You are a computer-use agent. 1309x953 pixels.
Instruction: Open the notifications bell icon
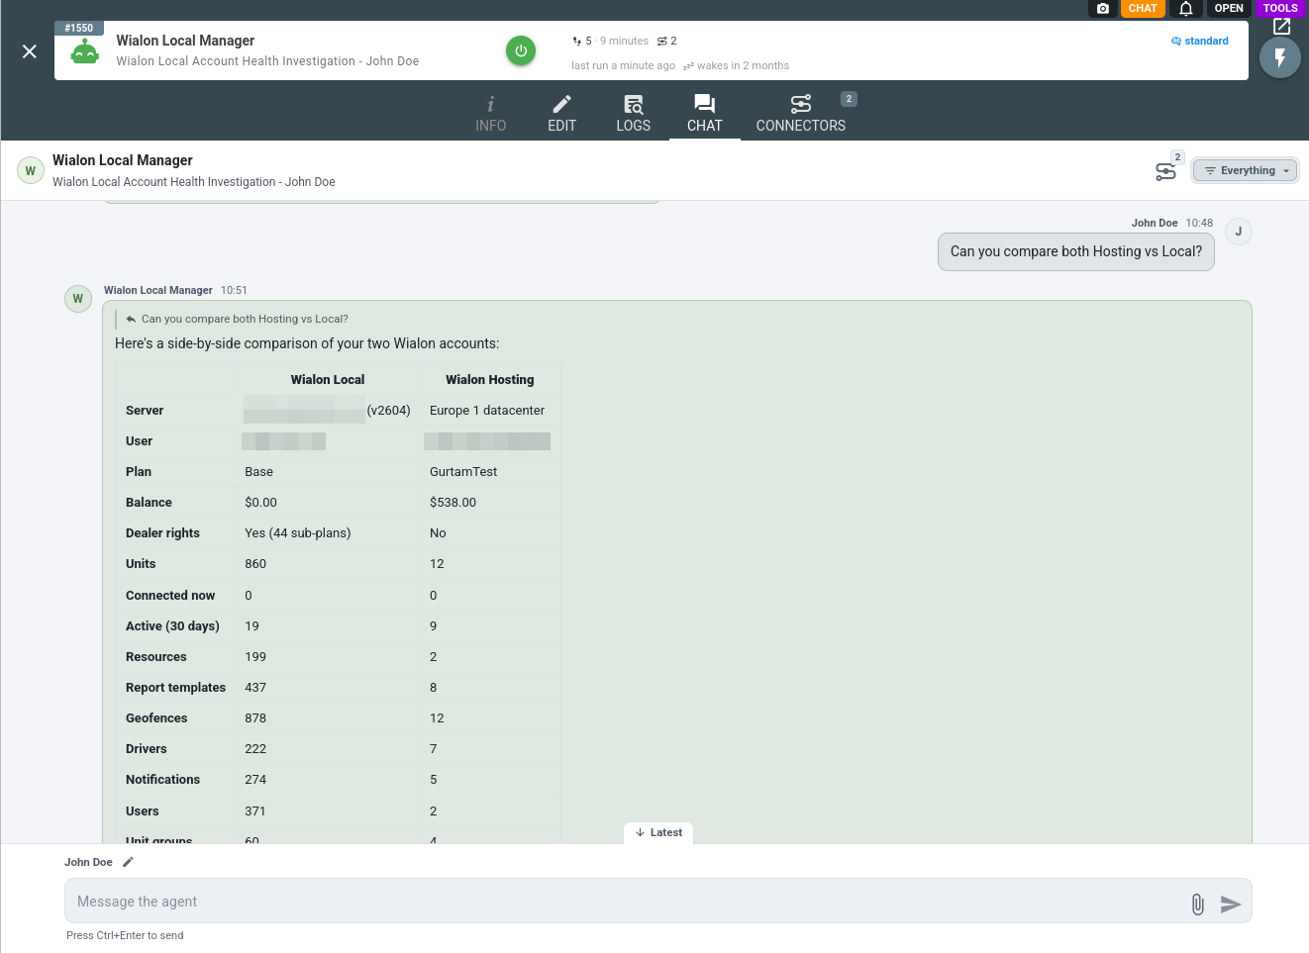[x=1185, y=8]
